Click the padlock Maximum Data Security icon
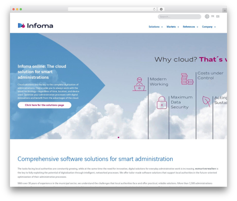 pyautogui.click(x=162, y=103)
